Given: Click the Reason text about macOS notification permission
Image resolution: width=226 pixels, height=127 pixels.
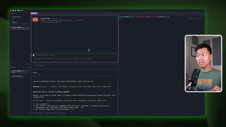Looking at the screenshot, I should coord(74,96).
